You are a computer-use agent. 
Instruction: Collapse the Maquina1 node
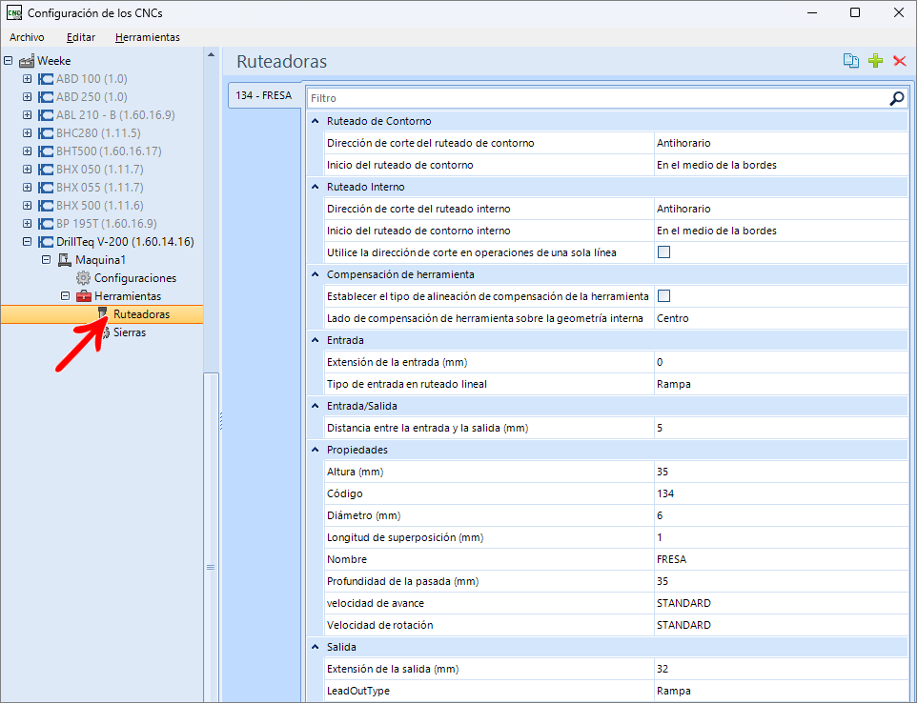(47, 259)
